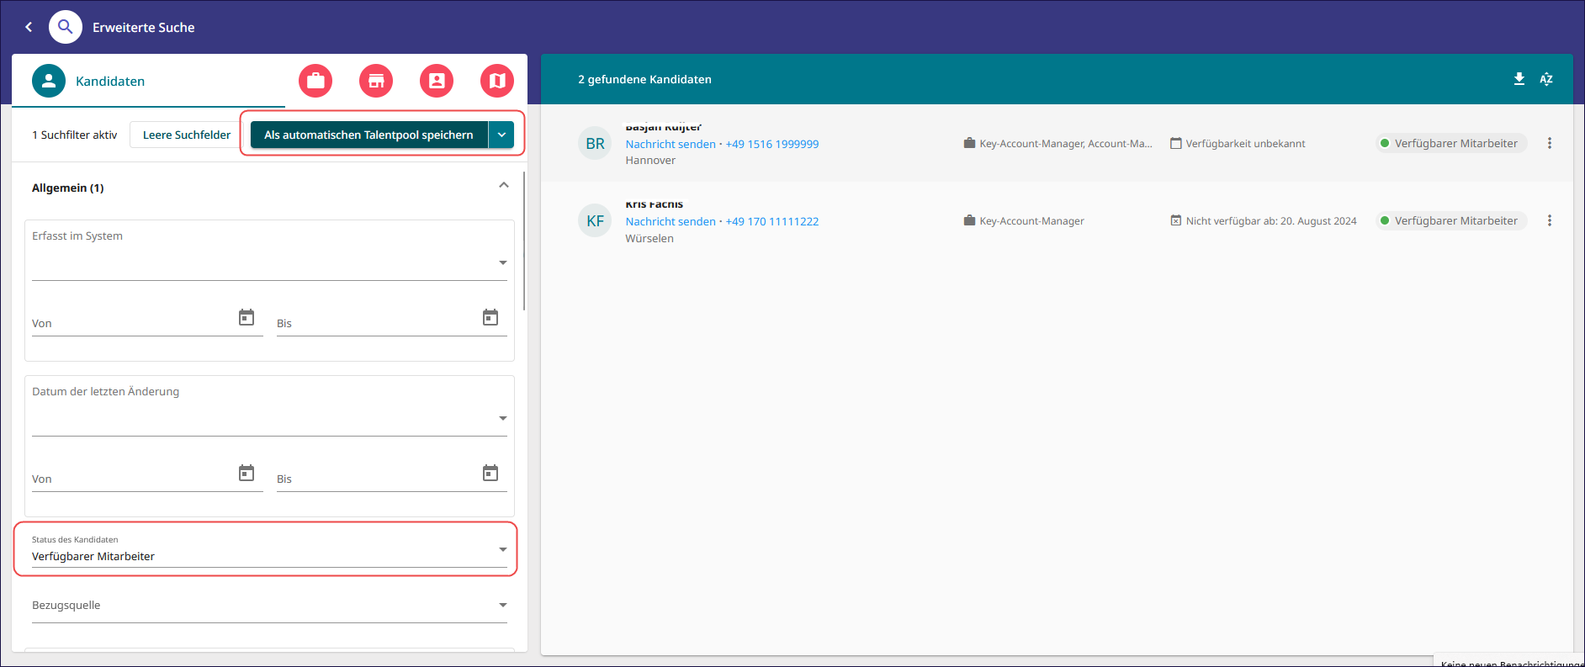The image size is (1585, 667).
Task: Open the save talent pool dropdown arrow
Action: click(501, 135)
